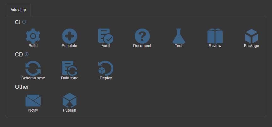The image size is (272, 127).
Task: Add a Build step via gear icon
Action: tap(33, 36)
